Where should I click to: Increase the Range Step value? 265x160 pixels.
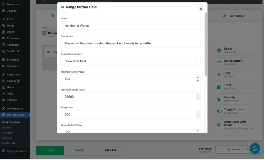point(198,113)
